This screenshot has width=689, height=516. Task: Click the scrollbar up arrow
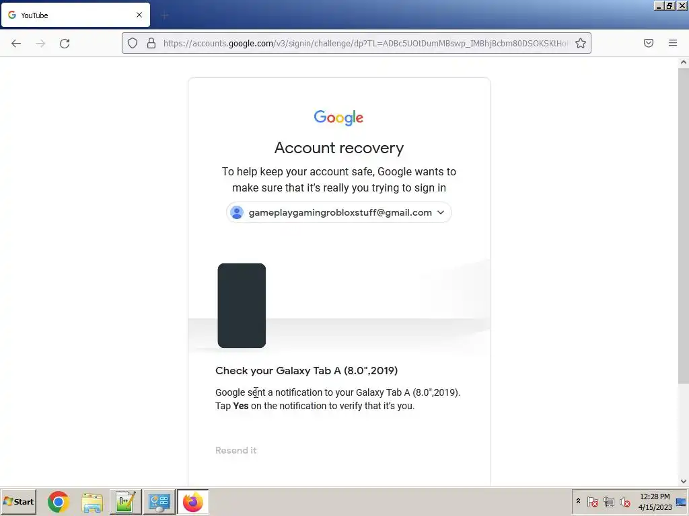tap(684, 62)
